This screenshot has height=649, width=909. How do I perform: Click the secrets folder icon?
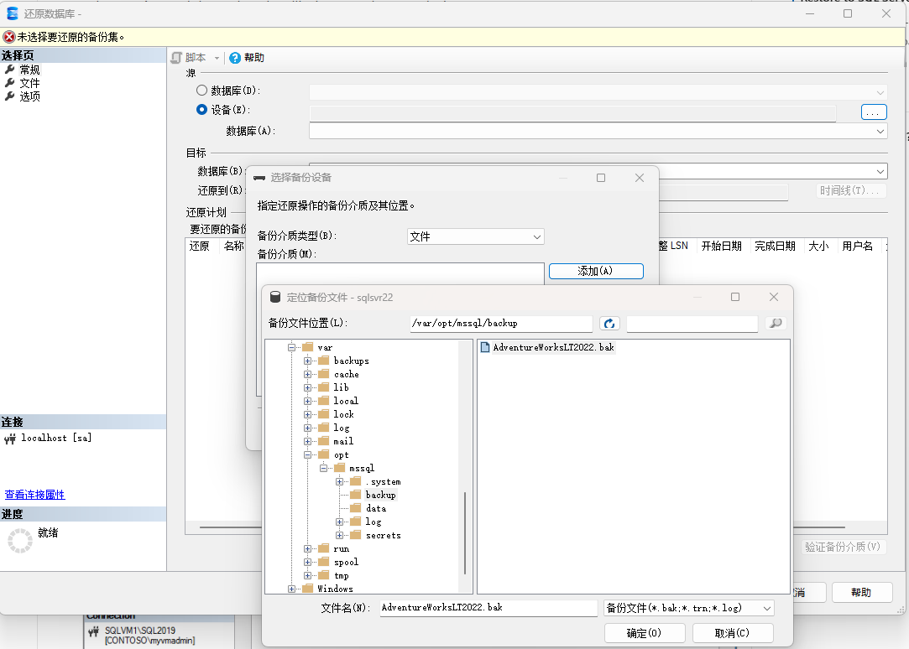(355, 535)
